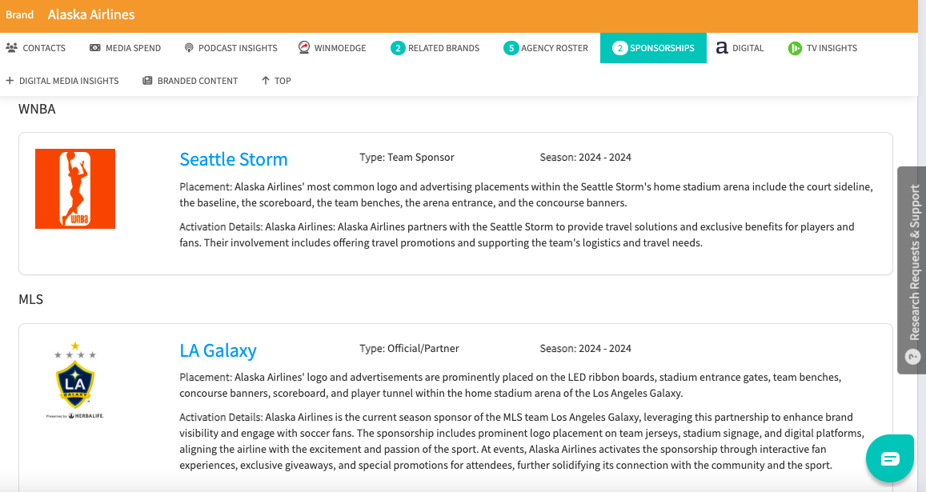Click the LA Galaxy Activation Details paragraph

coord(522,442)
